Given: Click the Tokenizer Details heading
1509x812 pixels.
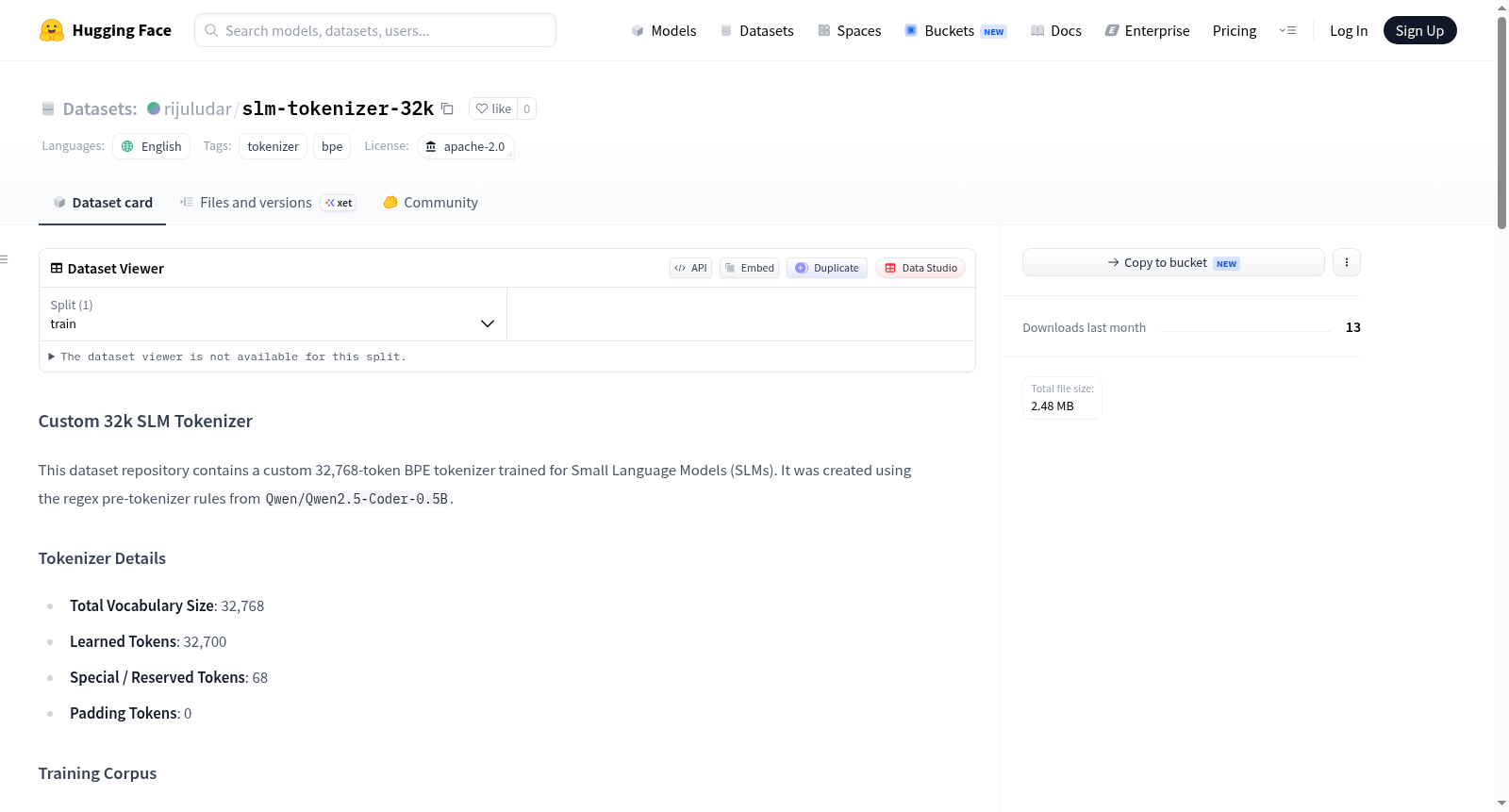Looking at the screenshot, I should pyautogui.click(x=102, y=558).
